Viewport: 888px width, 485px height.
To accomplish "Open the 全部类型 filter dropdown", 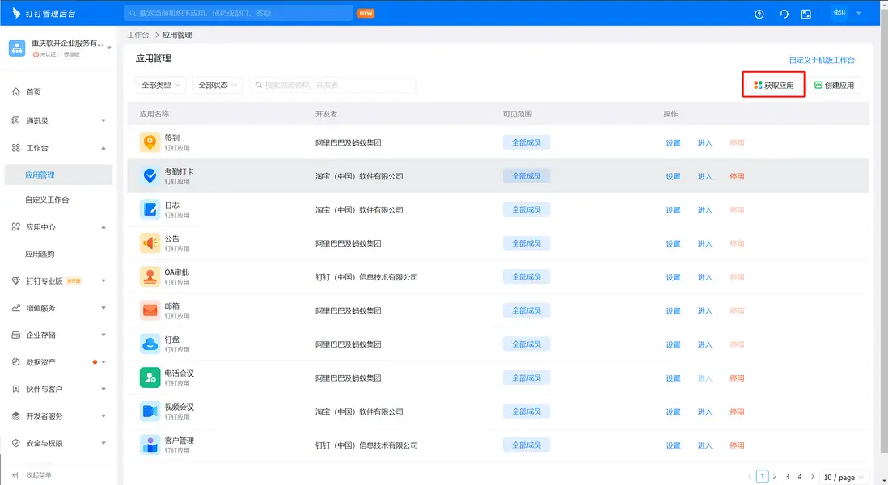I will point(160,85).
